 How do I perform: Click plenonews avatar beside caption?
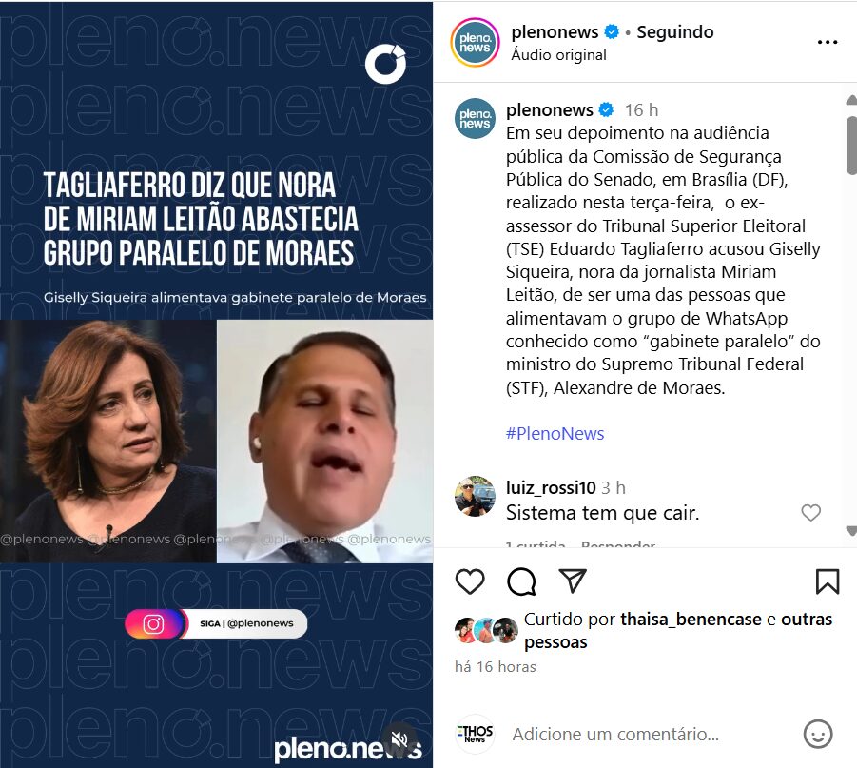(x=475, y=118)
